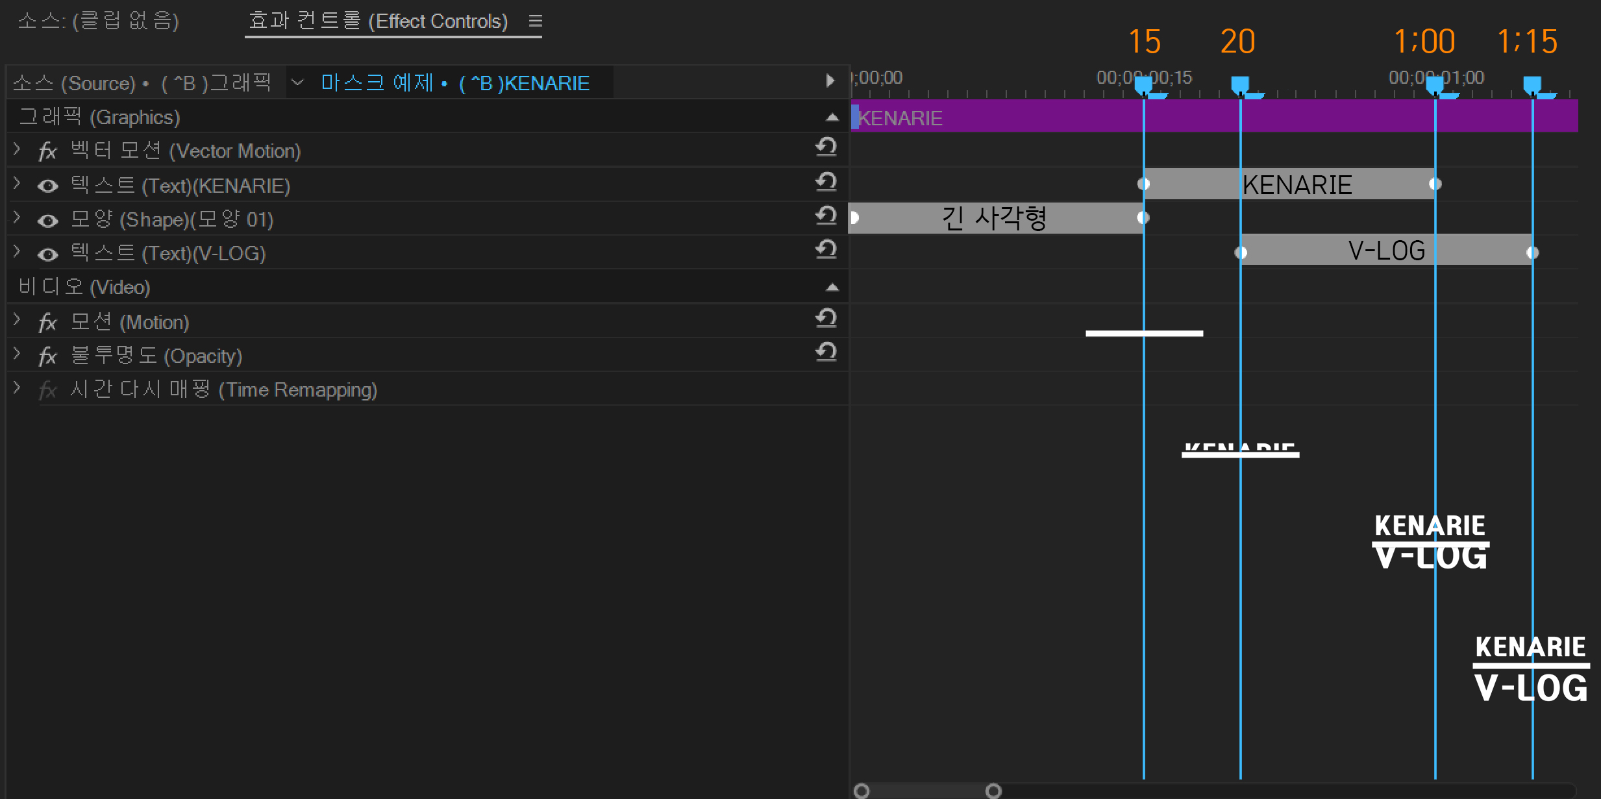Expand the Vector Motion properties
This screenshot has height=799, width=1601.
pyautogui.click(x=18, y=149)
